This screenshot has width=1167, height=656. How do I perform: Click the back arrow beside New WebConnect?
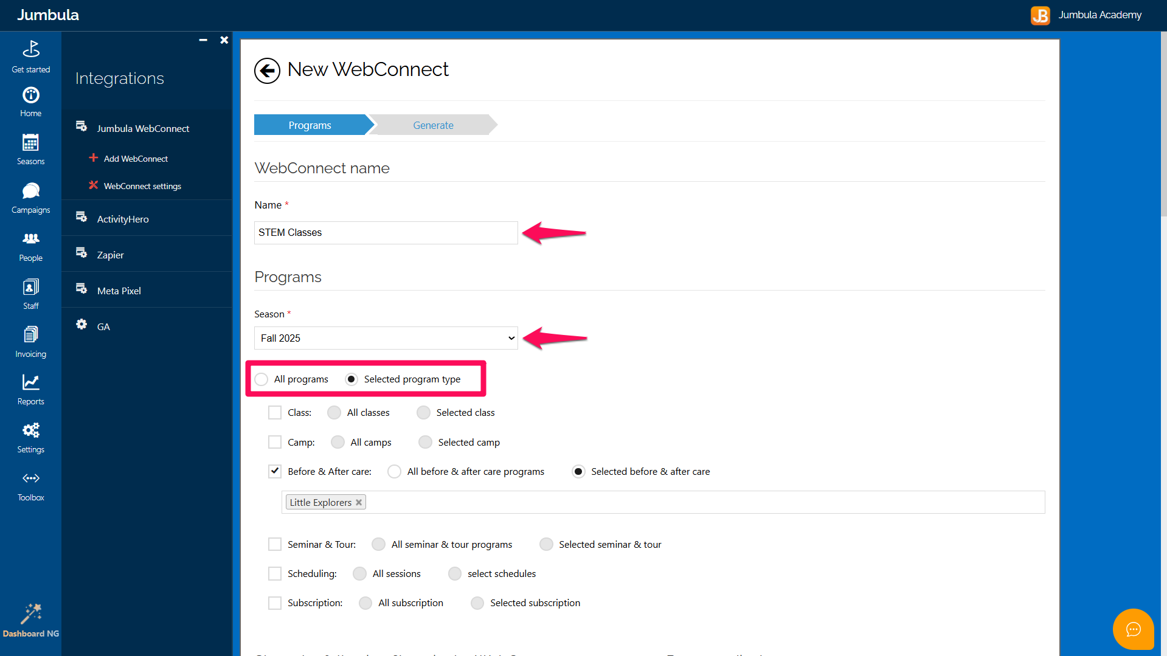(x=267, y=71)
